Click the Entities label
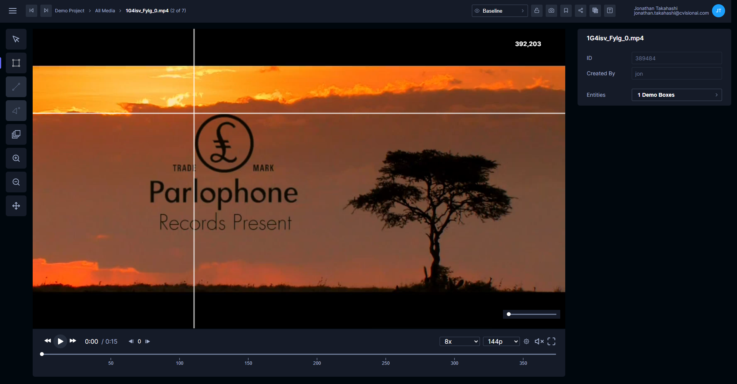The width and height of the screenshot is (737, 384). [596, 95]
